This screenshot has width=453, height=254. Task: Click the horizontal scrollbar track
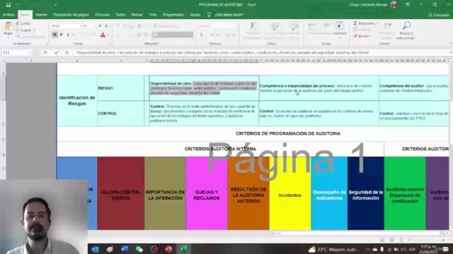click(361, 234)
